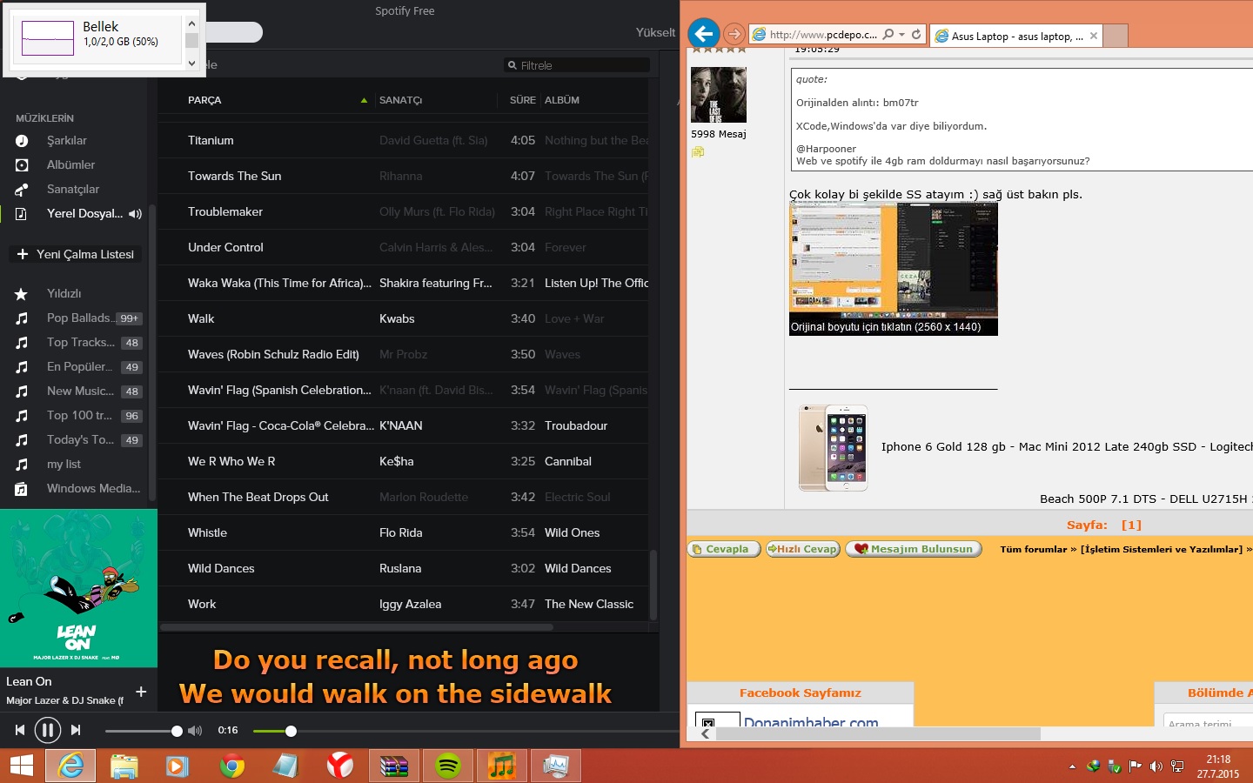Add Lean On to your music
The width and height of the screenshot is (1253, 783).
click(x=141, y=691)
